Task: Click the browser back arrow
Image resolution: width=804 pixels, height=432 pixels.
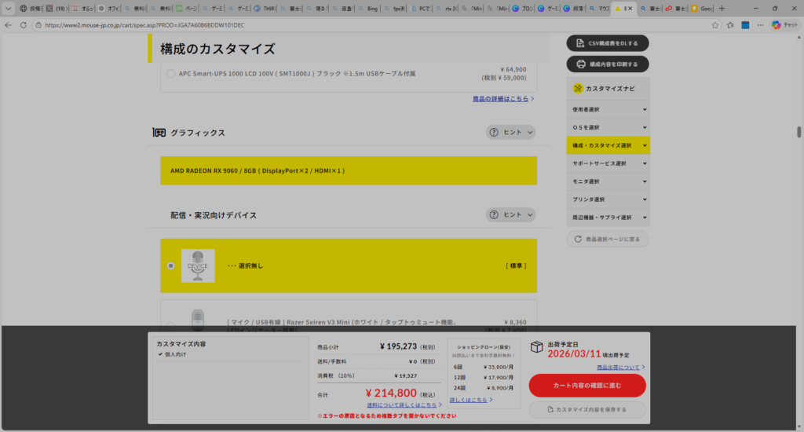Action: pos(9,25)
